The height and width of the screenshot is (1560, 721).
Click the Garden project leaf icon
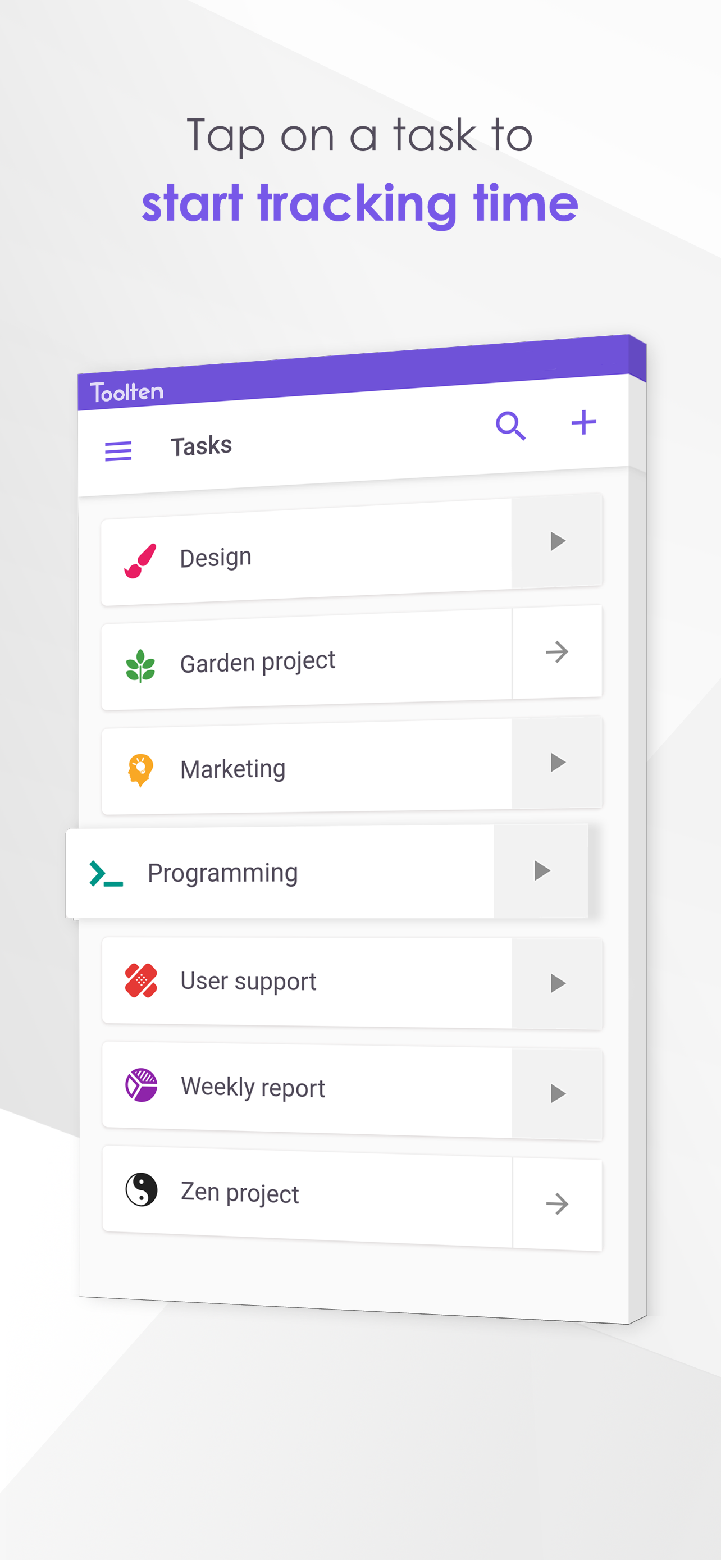click(140, 665)
